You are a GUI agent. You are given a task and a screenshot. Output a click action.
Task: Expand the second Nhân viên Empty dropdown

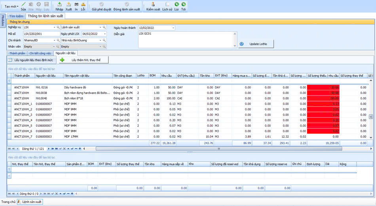click(x=100, y=47)
